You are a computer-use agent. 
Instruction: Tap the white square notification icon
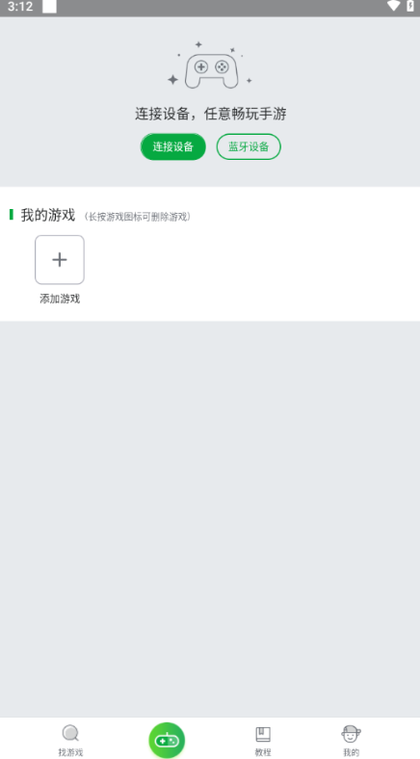coord(49,7)
